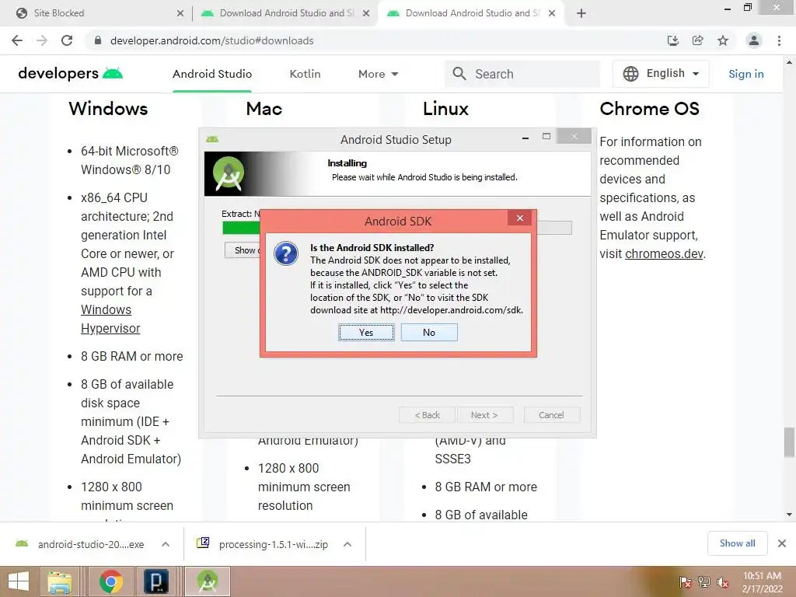Click the Action Center flag tray icon

pos(685,581)
